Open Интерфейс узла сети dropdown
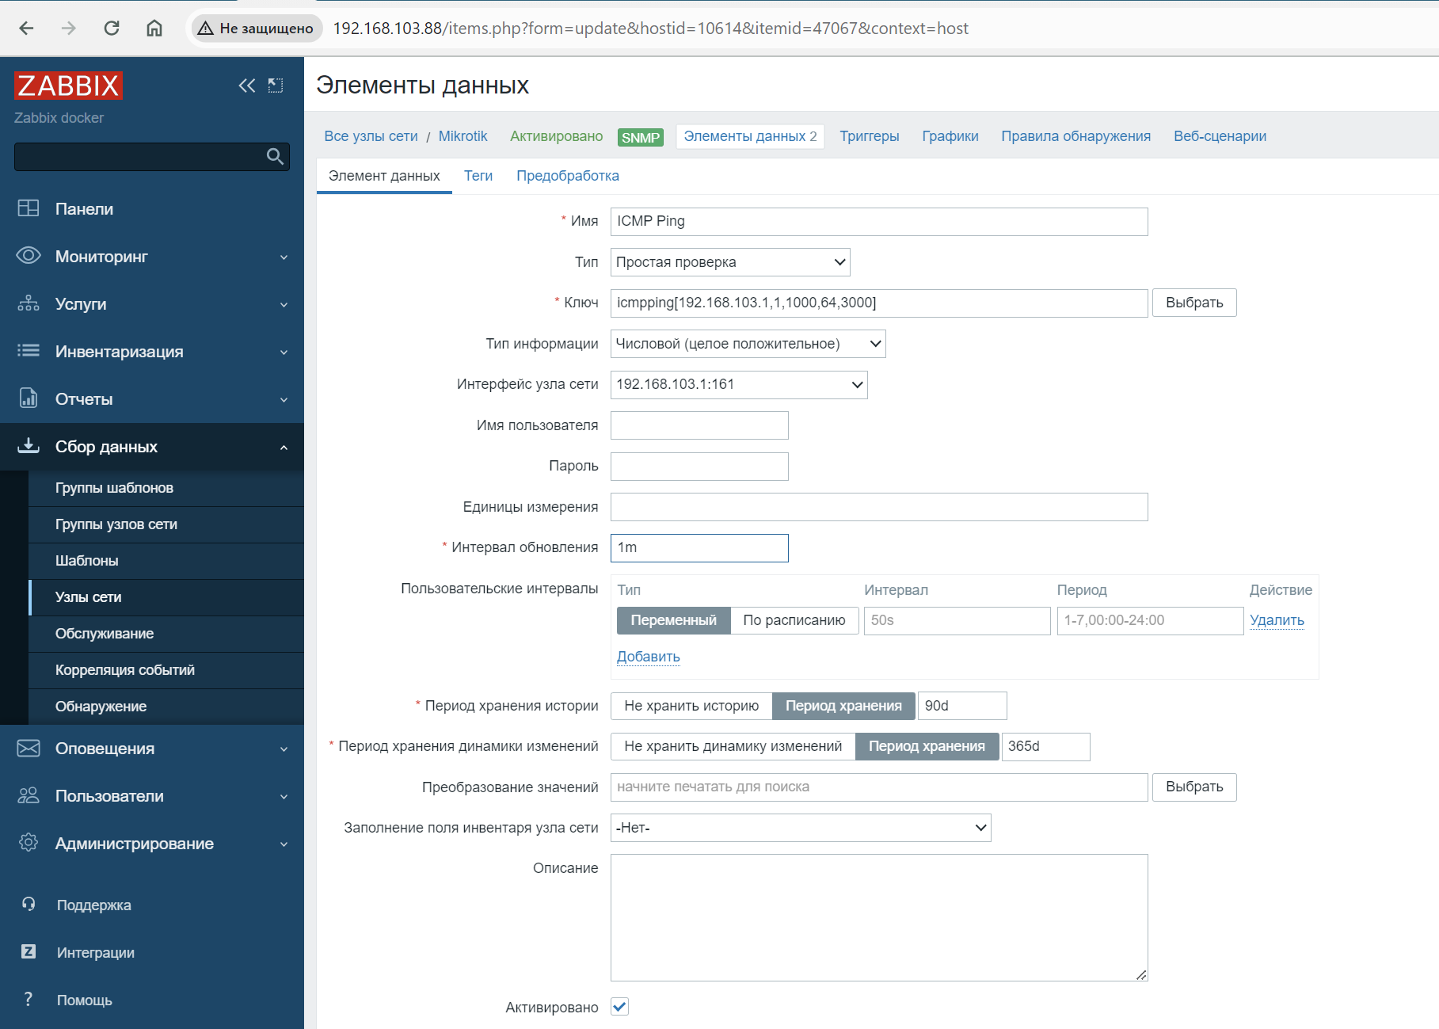The image size is (1439, 1029). tap(738, 385)
